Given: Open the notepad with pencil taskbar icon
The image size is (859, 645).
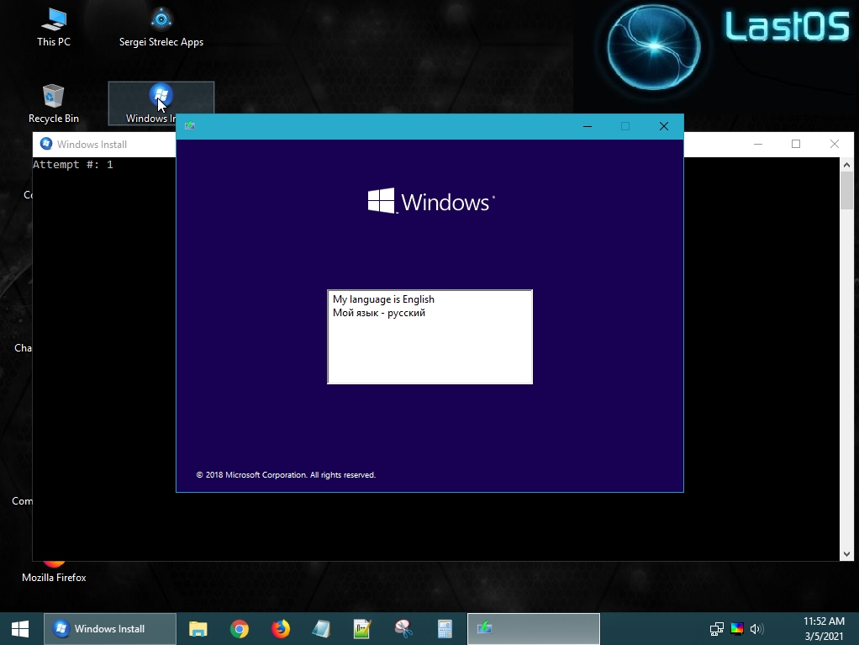Looking at the screenshot, I should tap(362, 628).
